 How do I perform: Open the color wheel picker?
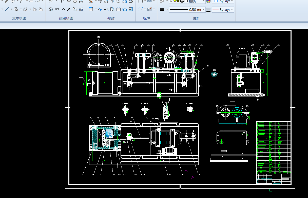tap(208, 1)
